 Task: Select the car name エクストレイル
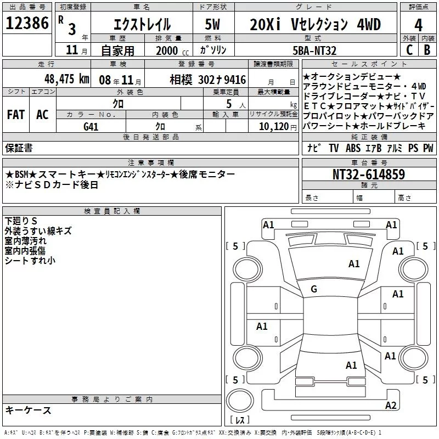tap(142, 24)
